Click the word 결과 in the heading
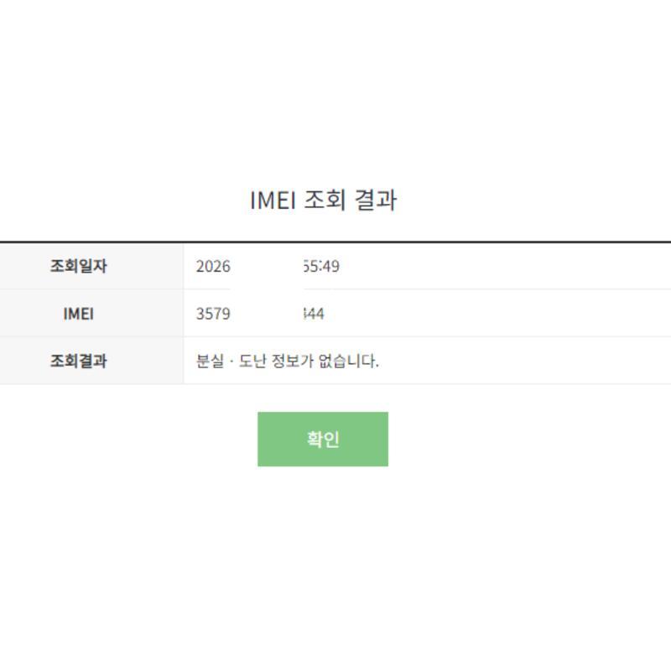 [376, 201]
